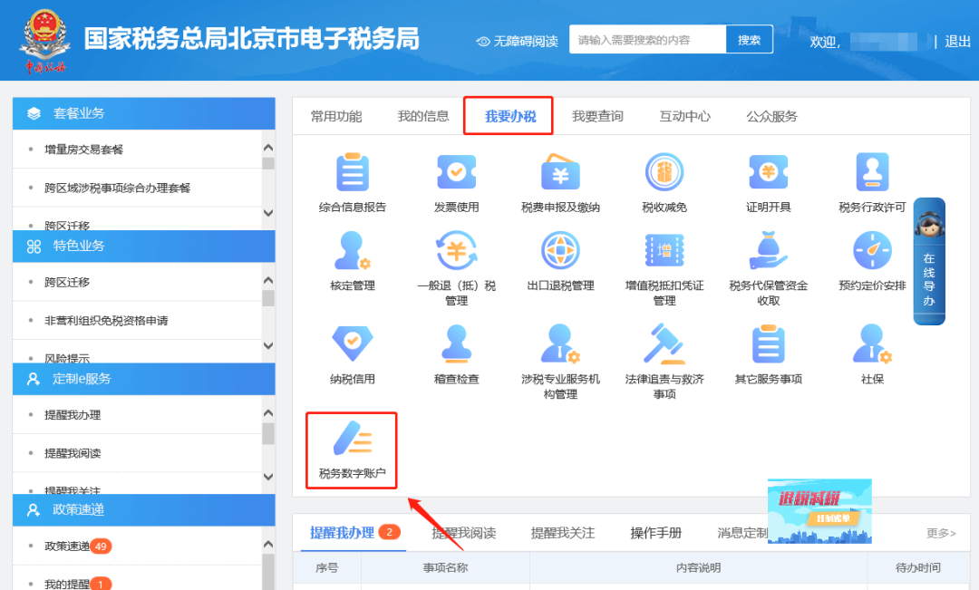Select the 税收减免 icon
Screen dimensions: 979x590
(x=664, y=172)
